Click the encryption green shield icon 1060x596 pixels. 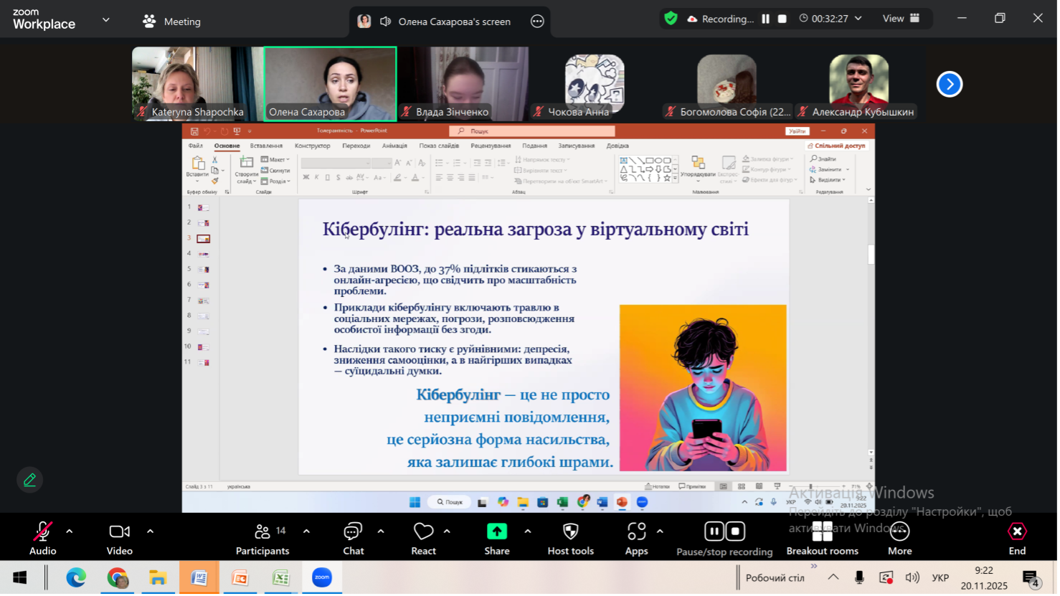click(x=671, y=19)
